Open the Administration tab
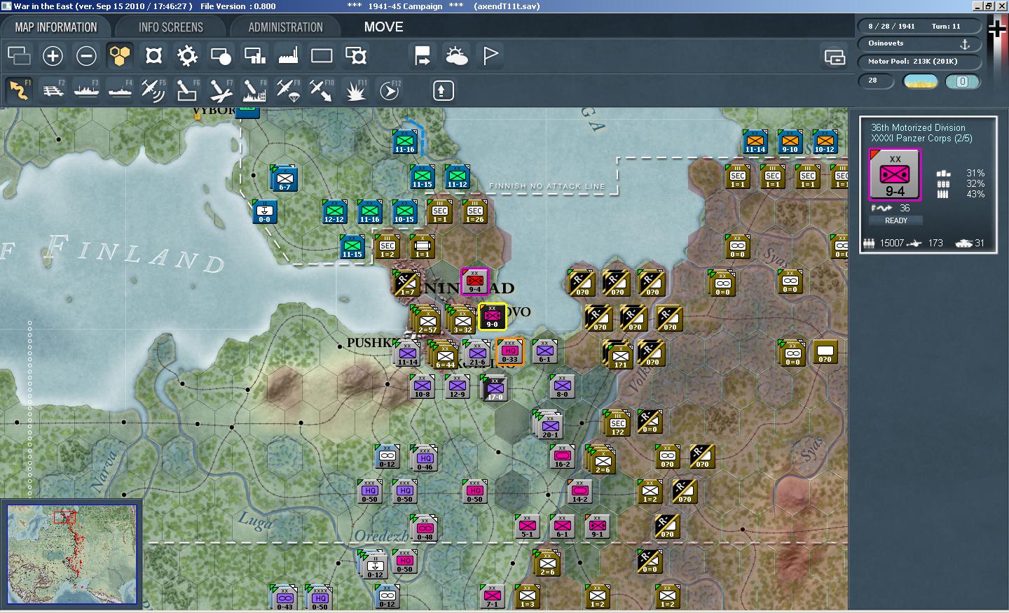Viewport: 1009px width, 613px height. click(x=285, y=27)
